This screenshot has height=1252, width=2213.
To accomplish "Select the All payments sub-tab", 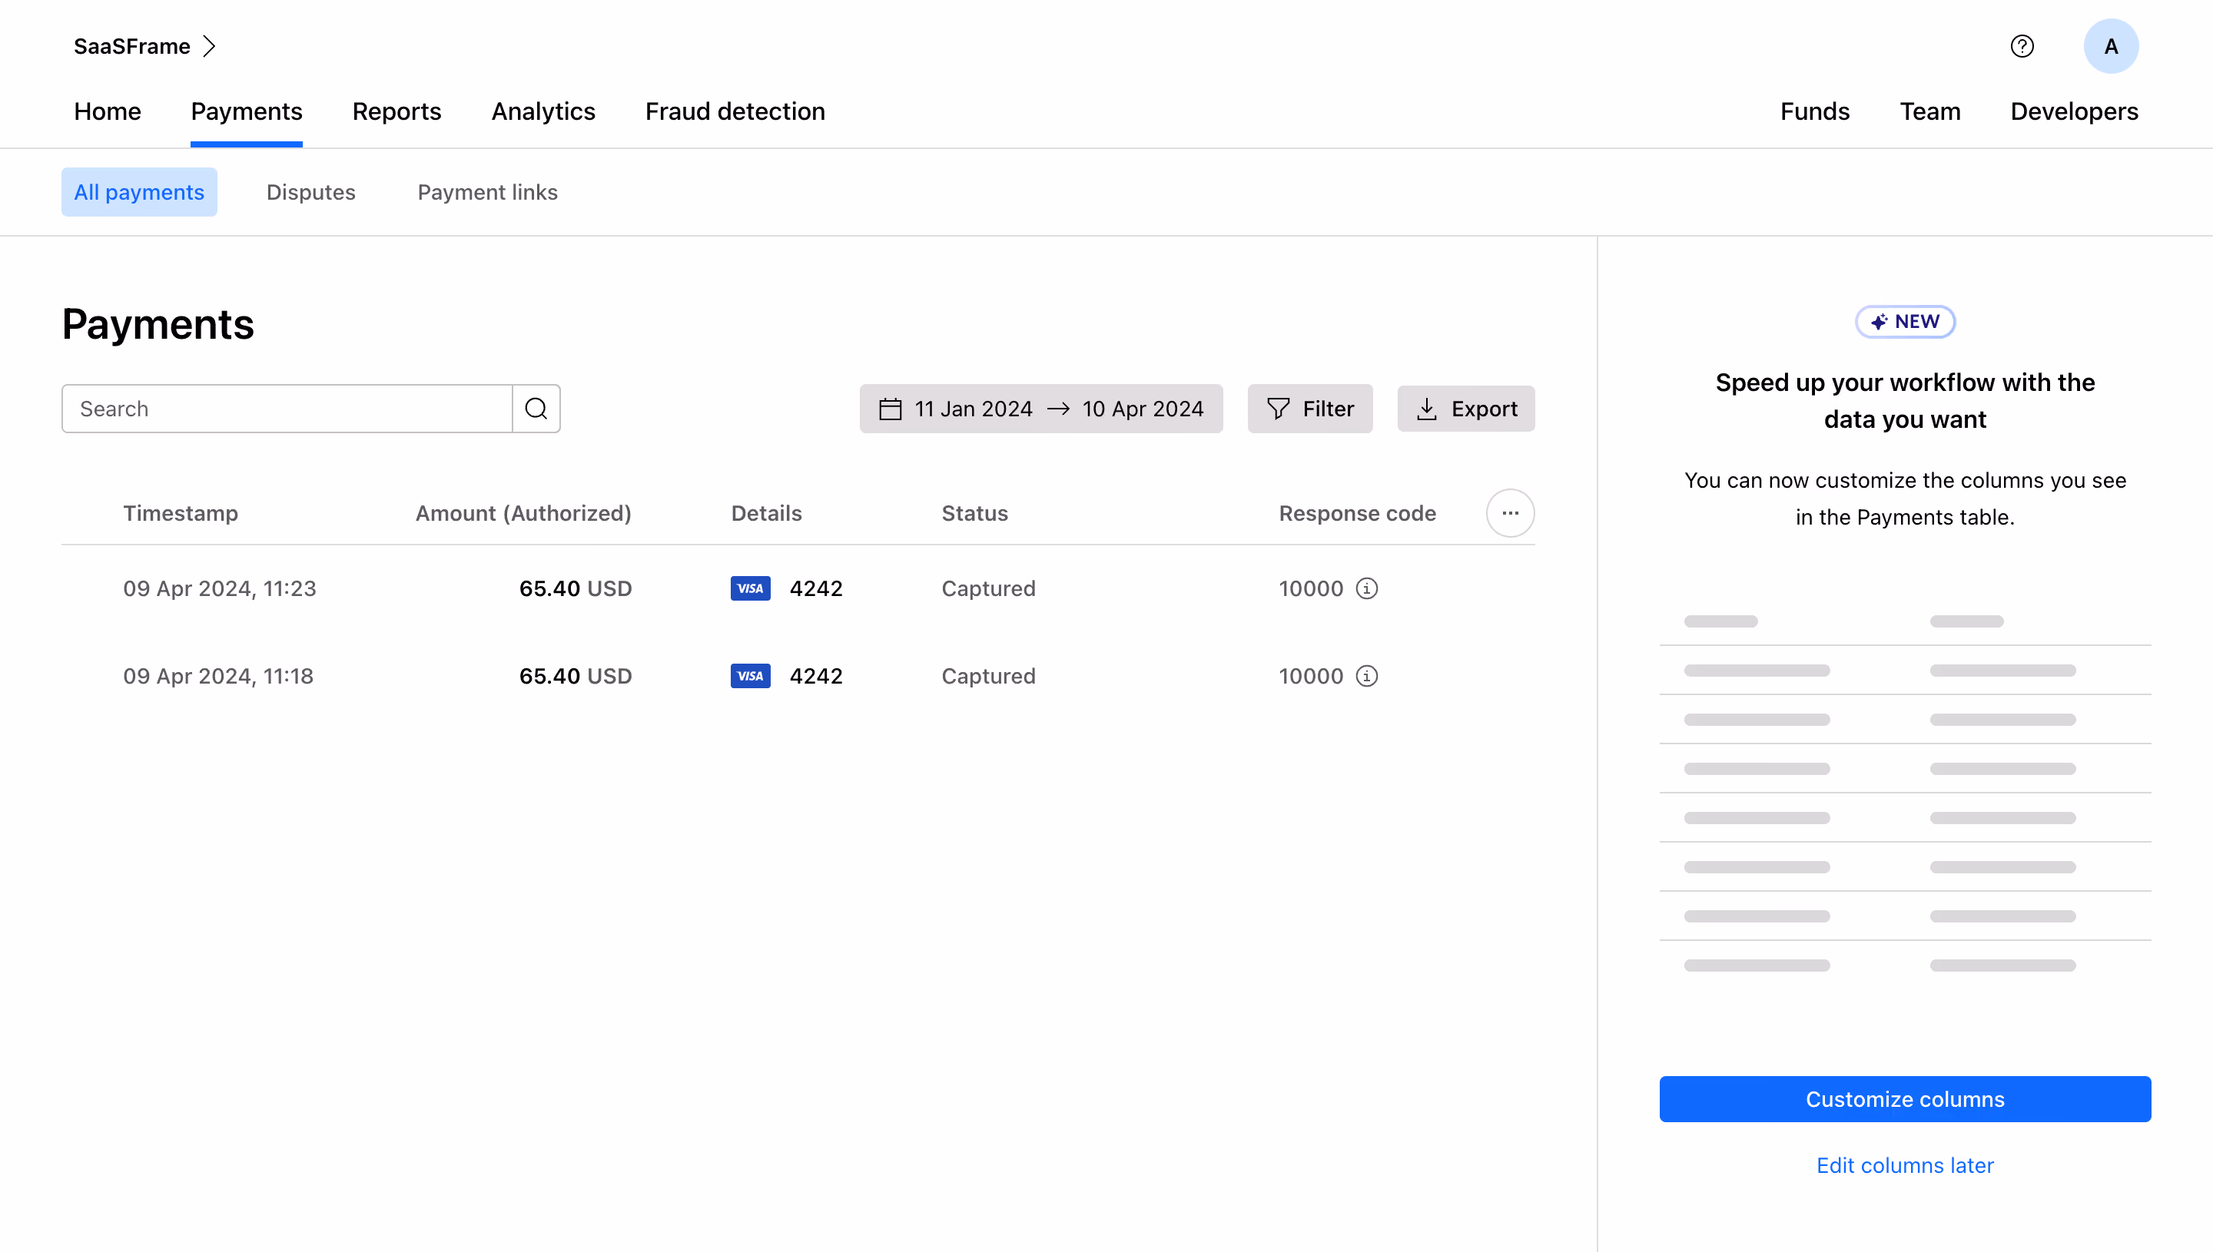I will point(139,193).
